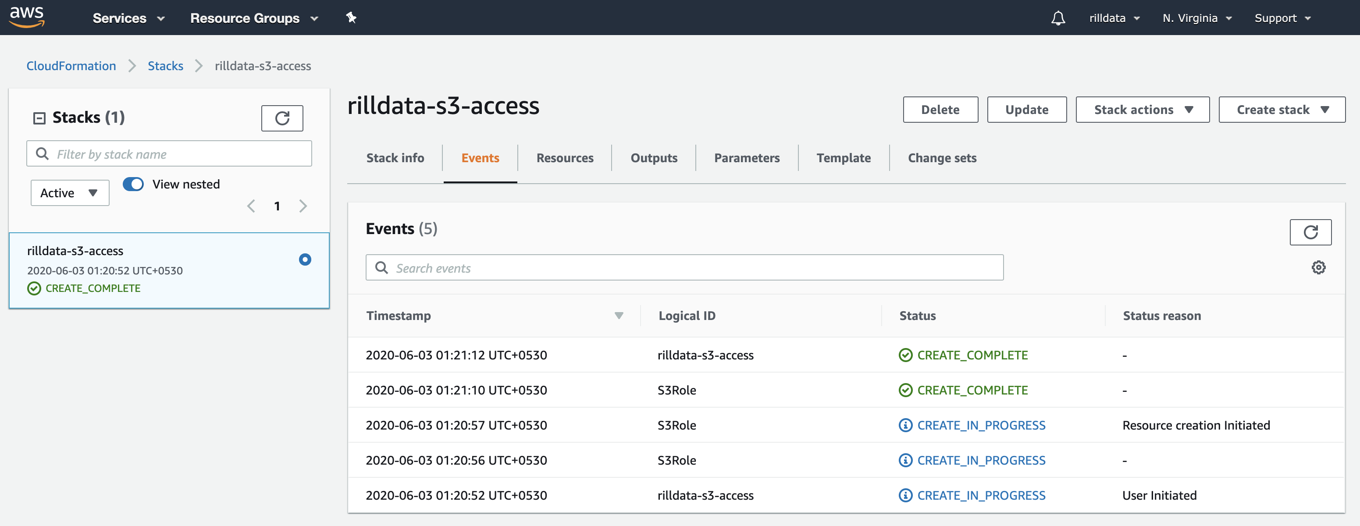
Task: Switch to the Change sets tab
Action: [x=942, y=158]
